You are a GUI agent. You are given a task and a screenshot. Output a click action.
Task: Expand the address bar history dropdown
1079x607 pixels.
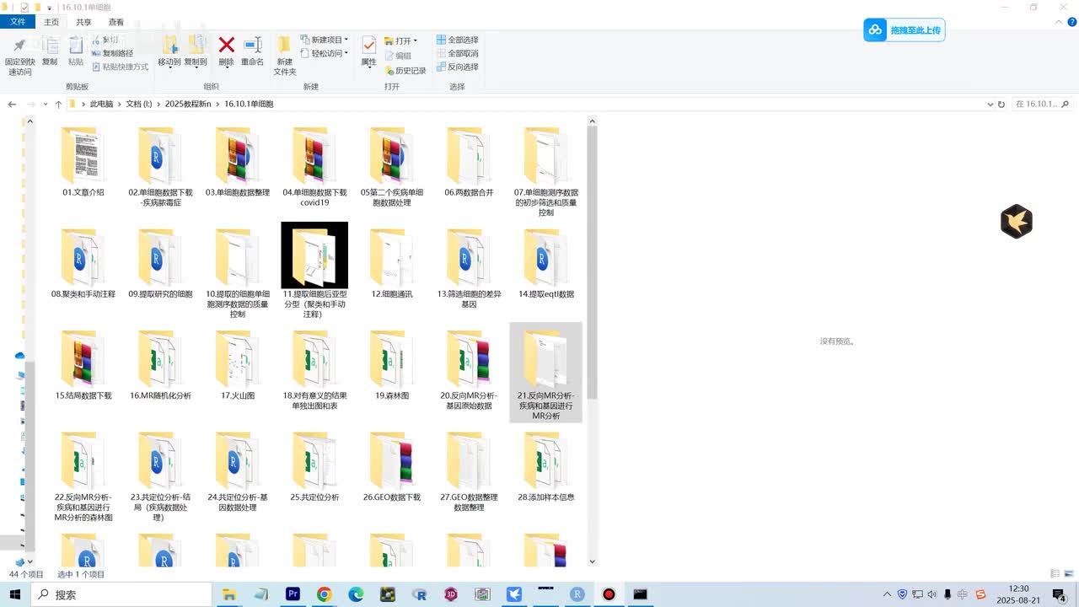click(x=990, y=105)
